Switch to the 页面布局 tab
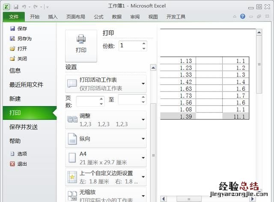274x202 pixels. (76, 17)
